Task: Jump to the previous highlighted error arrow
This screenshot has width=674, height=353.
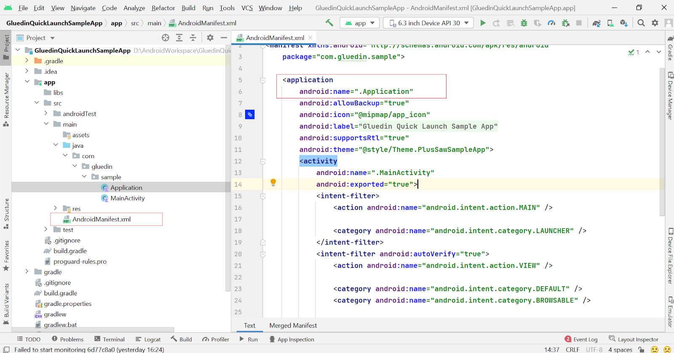Action: pos(647,52)
